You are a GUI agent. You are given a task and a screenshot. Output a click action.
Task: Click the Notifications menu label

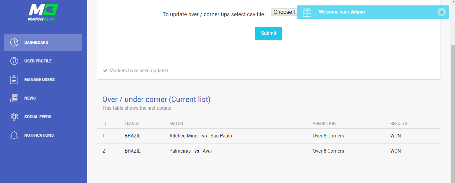coord(39,135)
